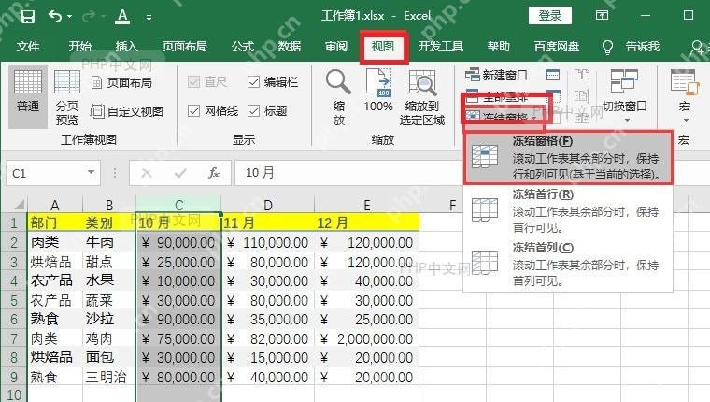Click the 告诉我 lightbulb search box
The image size is (710, 402).
632,46
